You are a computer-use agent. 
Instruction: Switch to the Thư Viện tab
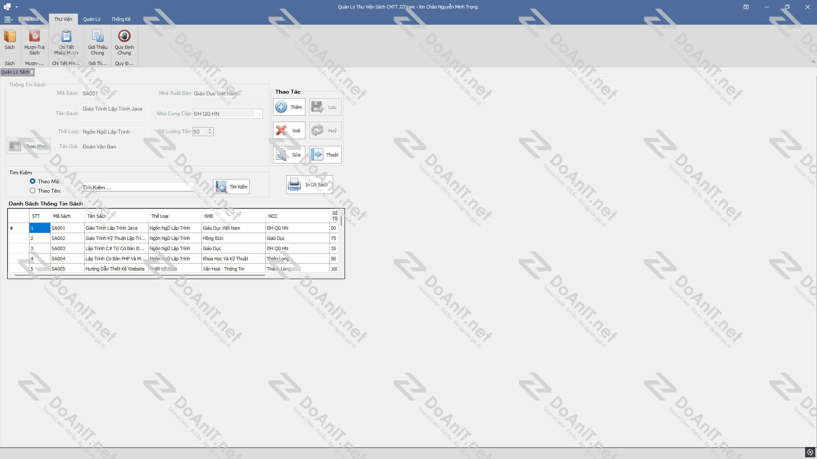(x=63, y=19)
